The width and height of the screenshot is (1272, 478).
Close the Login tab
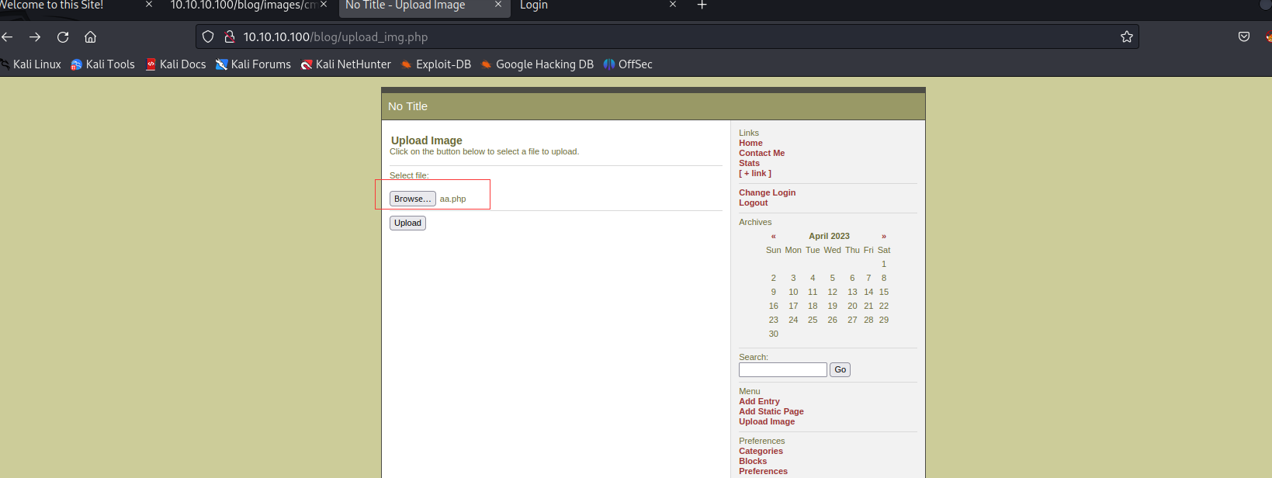673,5
